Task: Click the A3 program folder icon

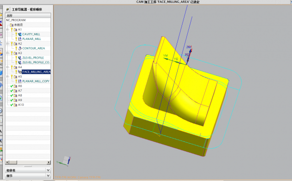Action: click(16, 53)
